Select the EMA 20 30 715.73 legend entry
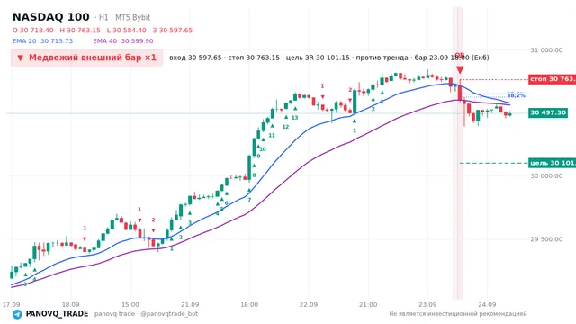The height and width of the screenshot is (324, 576). [x=42, y=41]
